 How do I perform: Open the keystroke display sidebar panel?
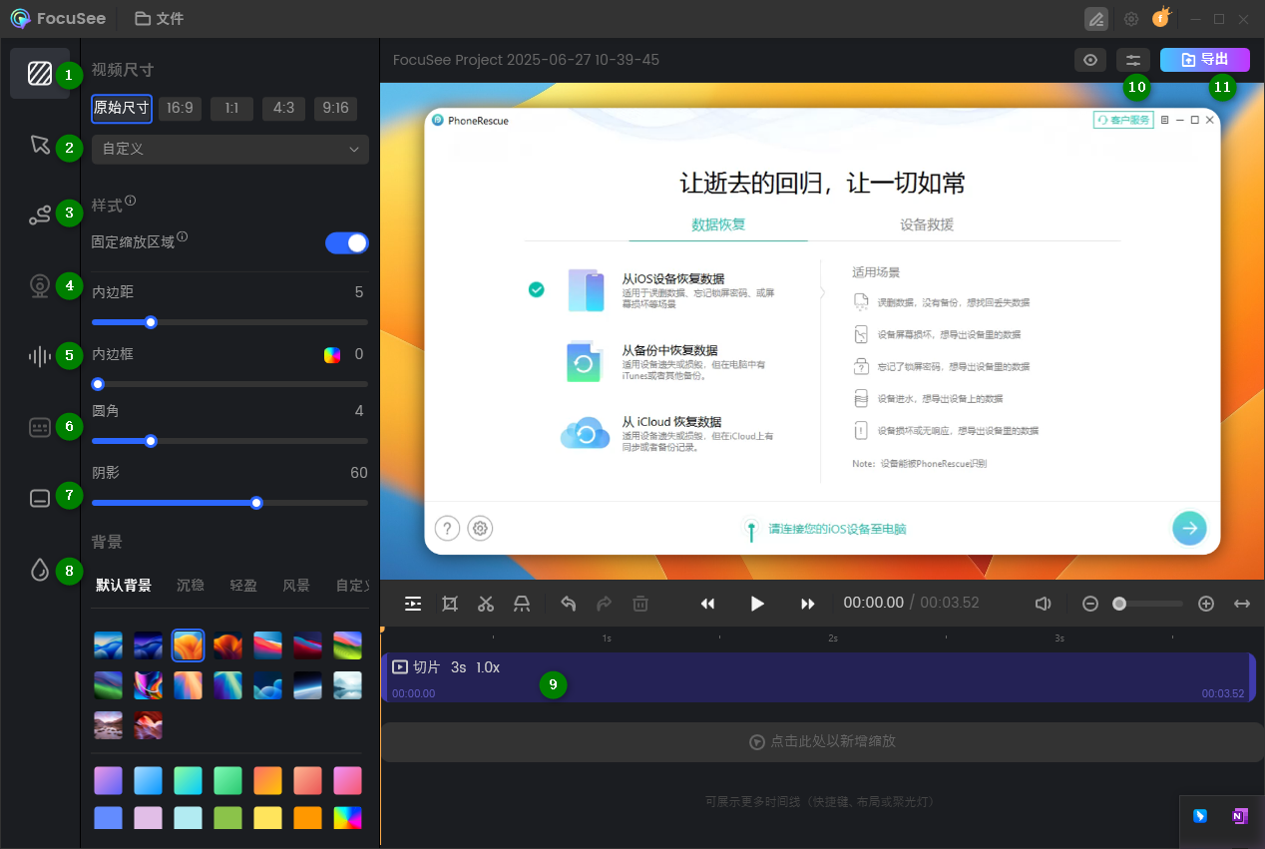click(40, 428)
